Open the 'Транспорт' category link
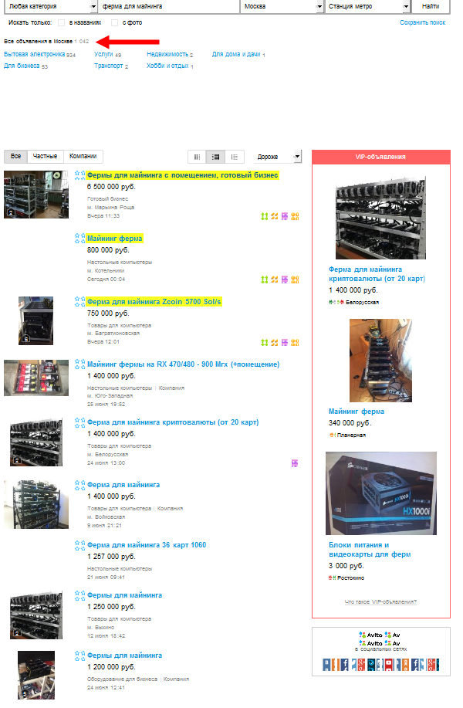 tap(109, 66)
